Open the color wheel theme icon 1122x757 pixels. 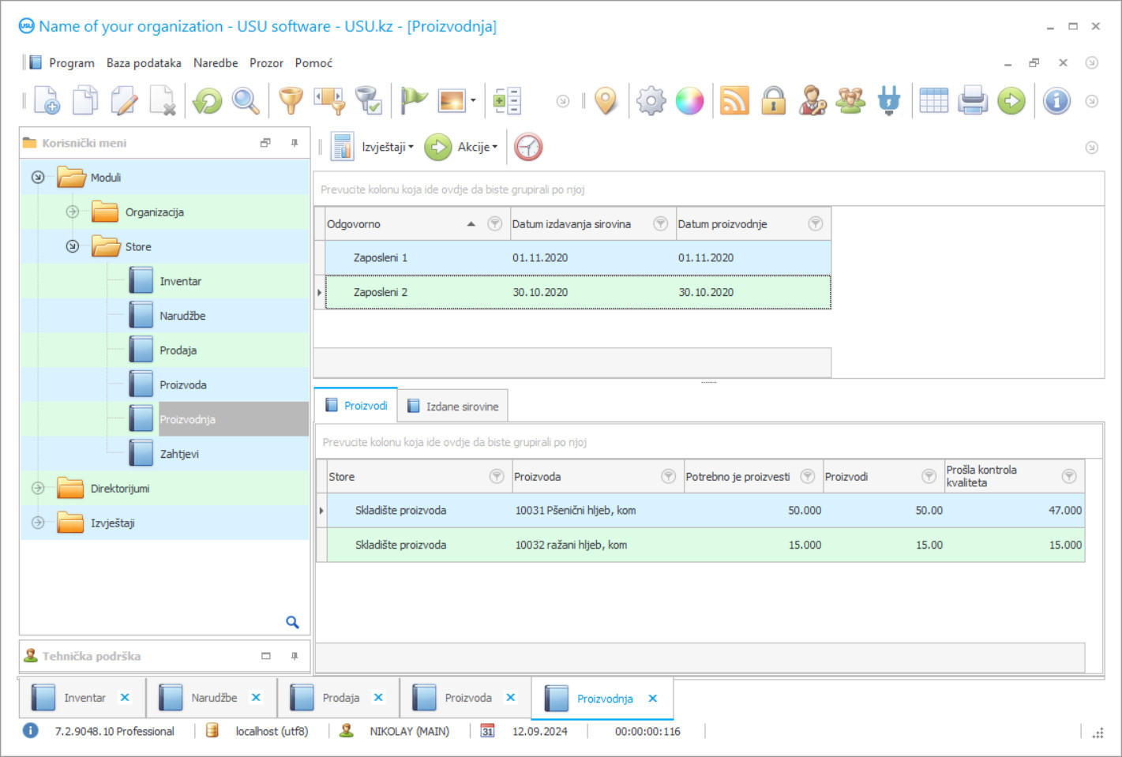click(x=689, y=101)
